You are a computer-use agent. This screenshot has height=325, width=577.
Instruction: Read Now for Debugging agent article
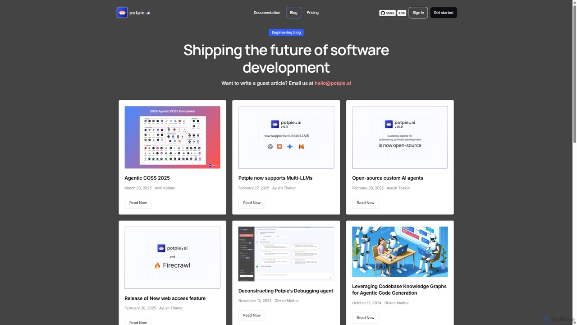[252, 316]
